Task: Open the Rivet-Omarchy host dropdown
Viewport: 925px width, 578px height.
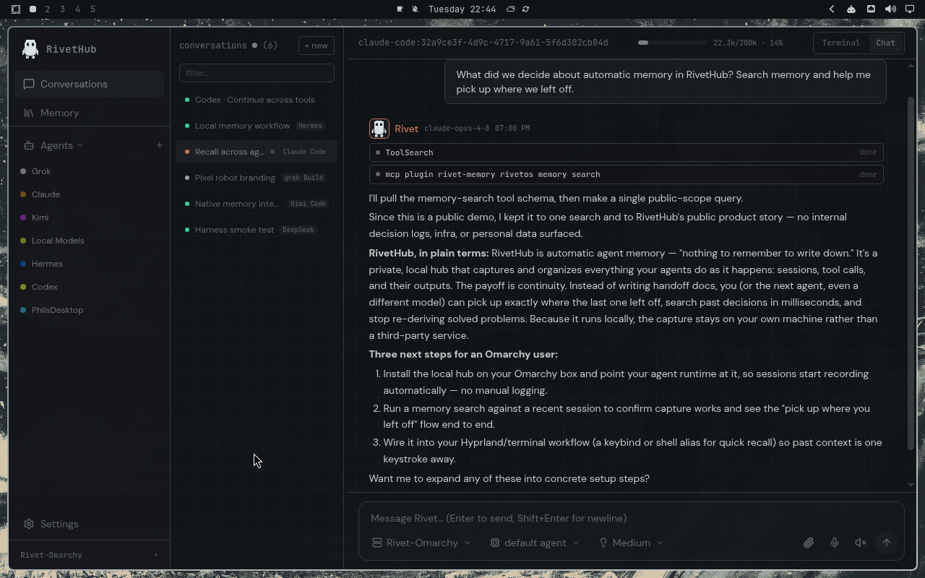Action: pos(421,543)
